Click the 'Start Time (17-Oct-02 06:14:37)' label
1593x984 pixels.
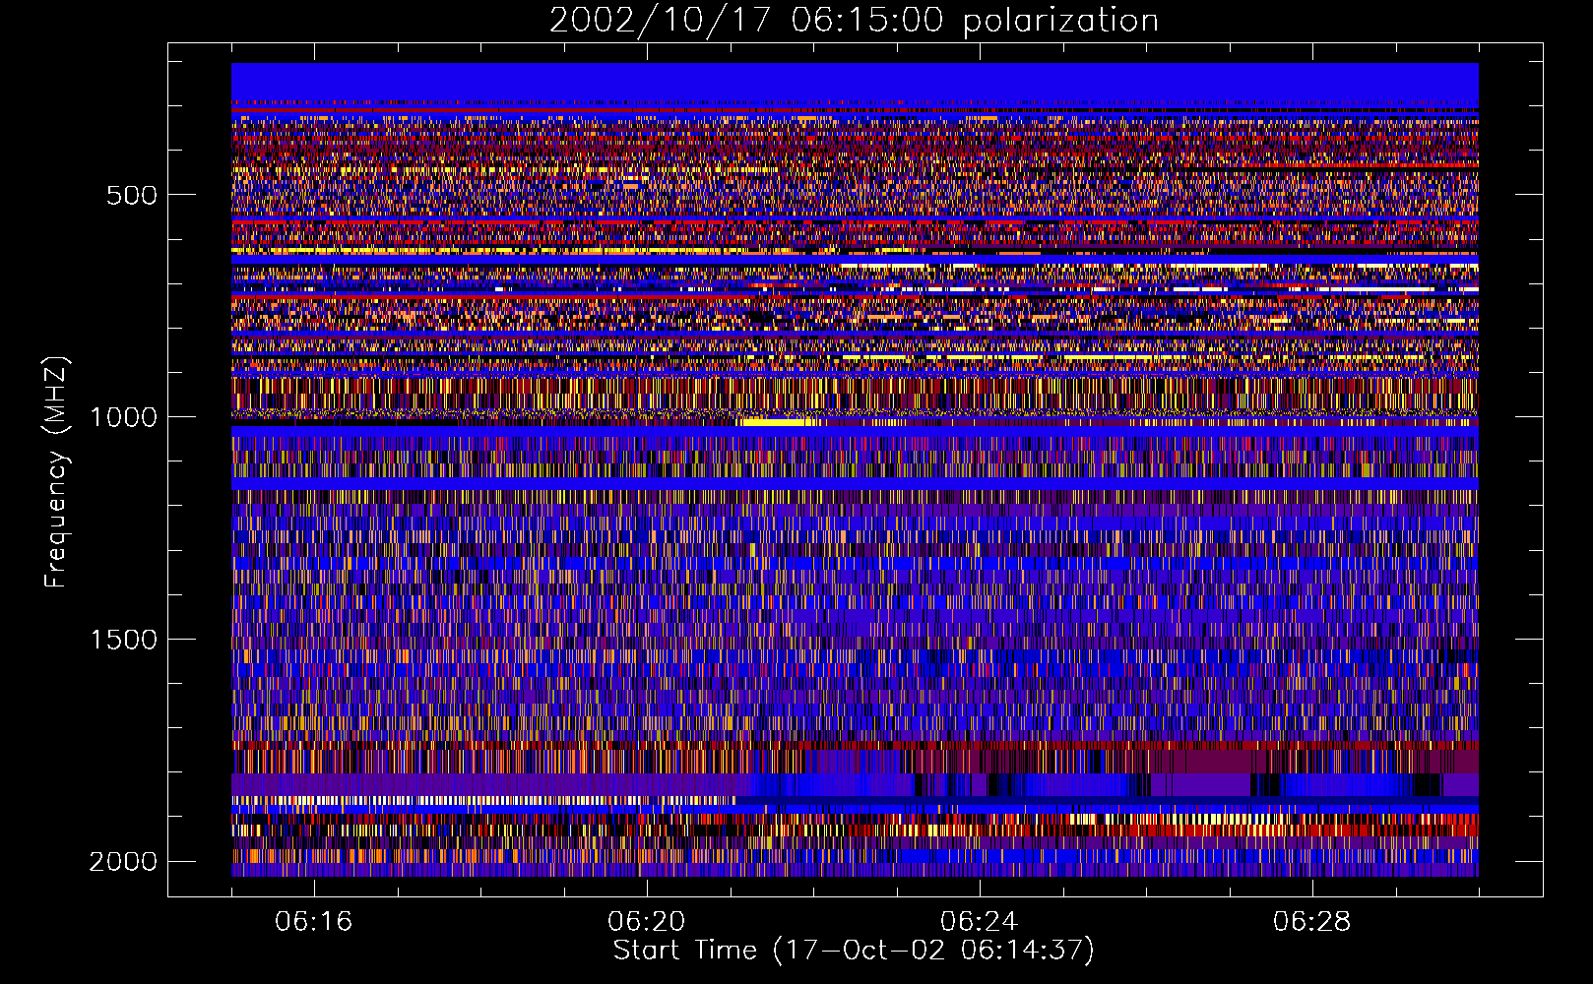(x=854, y=951)
